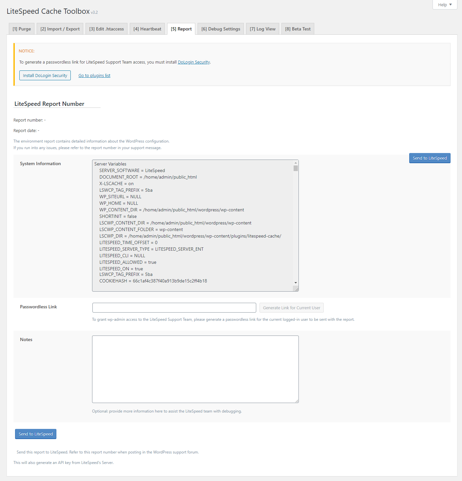Viewport: 462px width, 481px height.
Task: Click Install DoLogin Security button
Action: click(x=45, y=75)
